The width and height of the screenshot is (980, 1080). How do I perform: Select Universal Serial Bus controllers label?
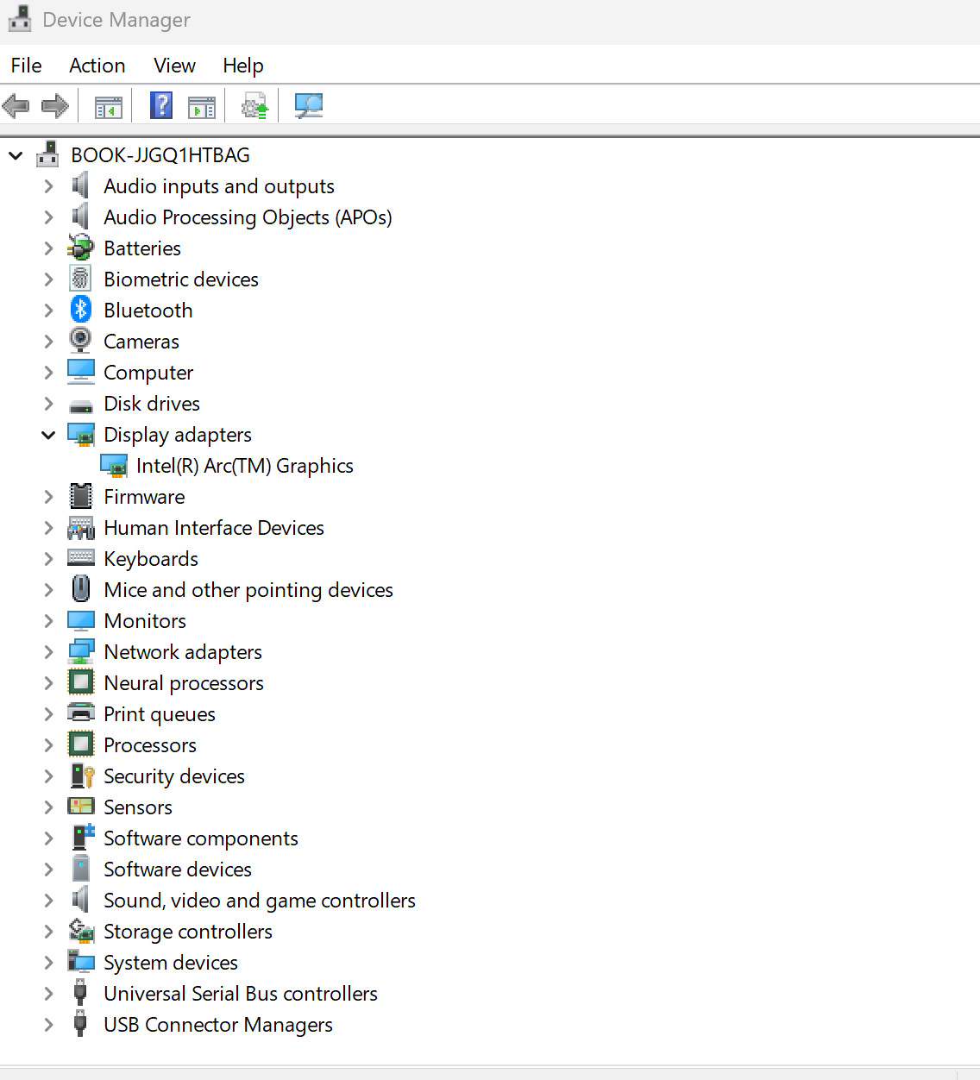[241, 994]
